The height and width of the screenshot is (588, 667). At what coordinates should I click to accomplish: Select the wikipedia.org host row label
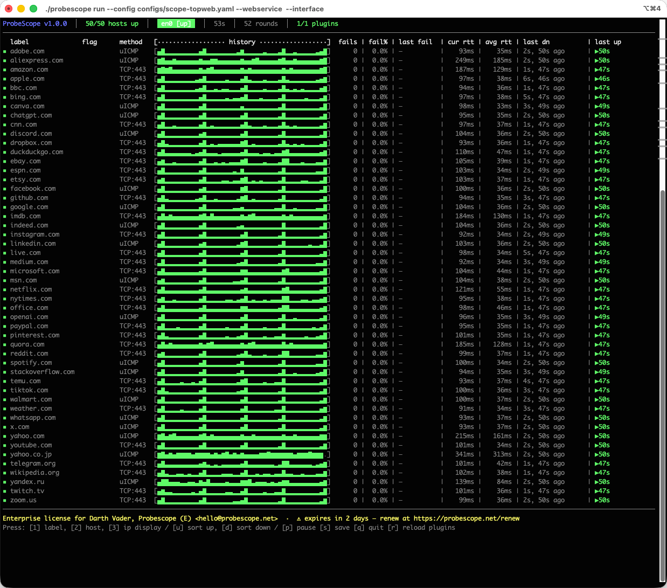(35, 473)
